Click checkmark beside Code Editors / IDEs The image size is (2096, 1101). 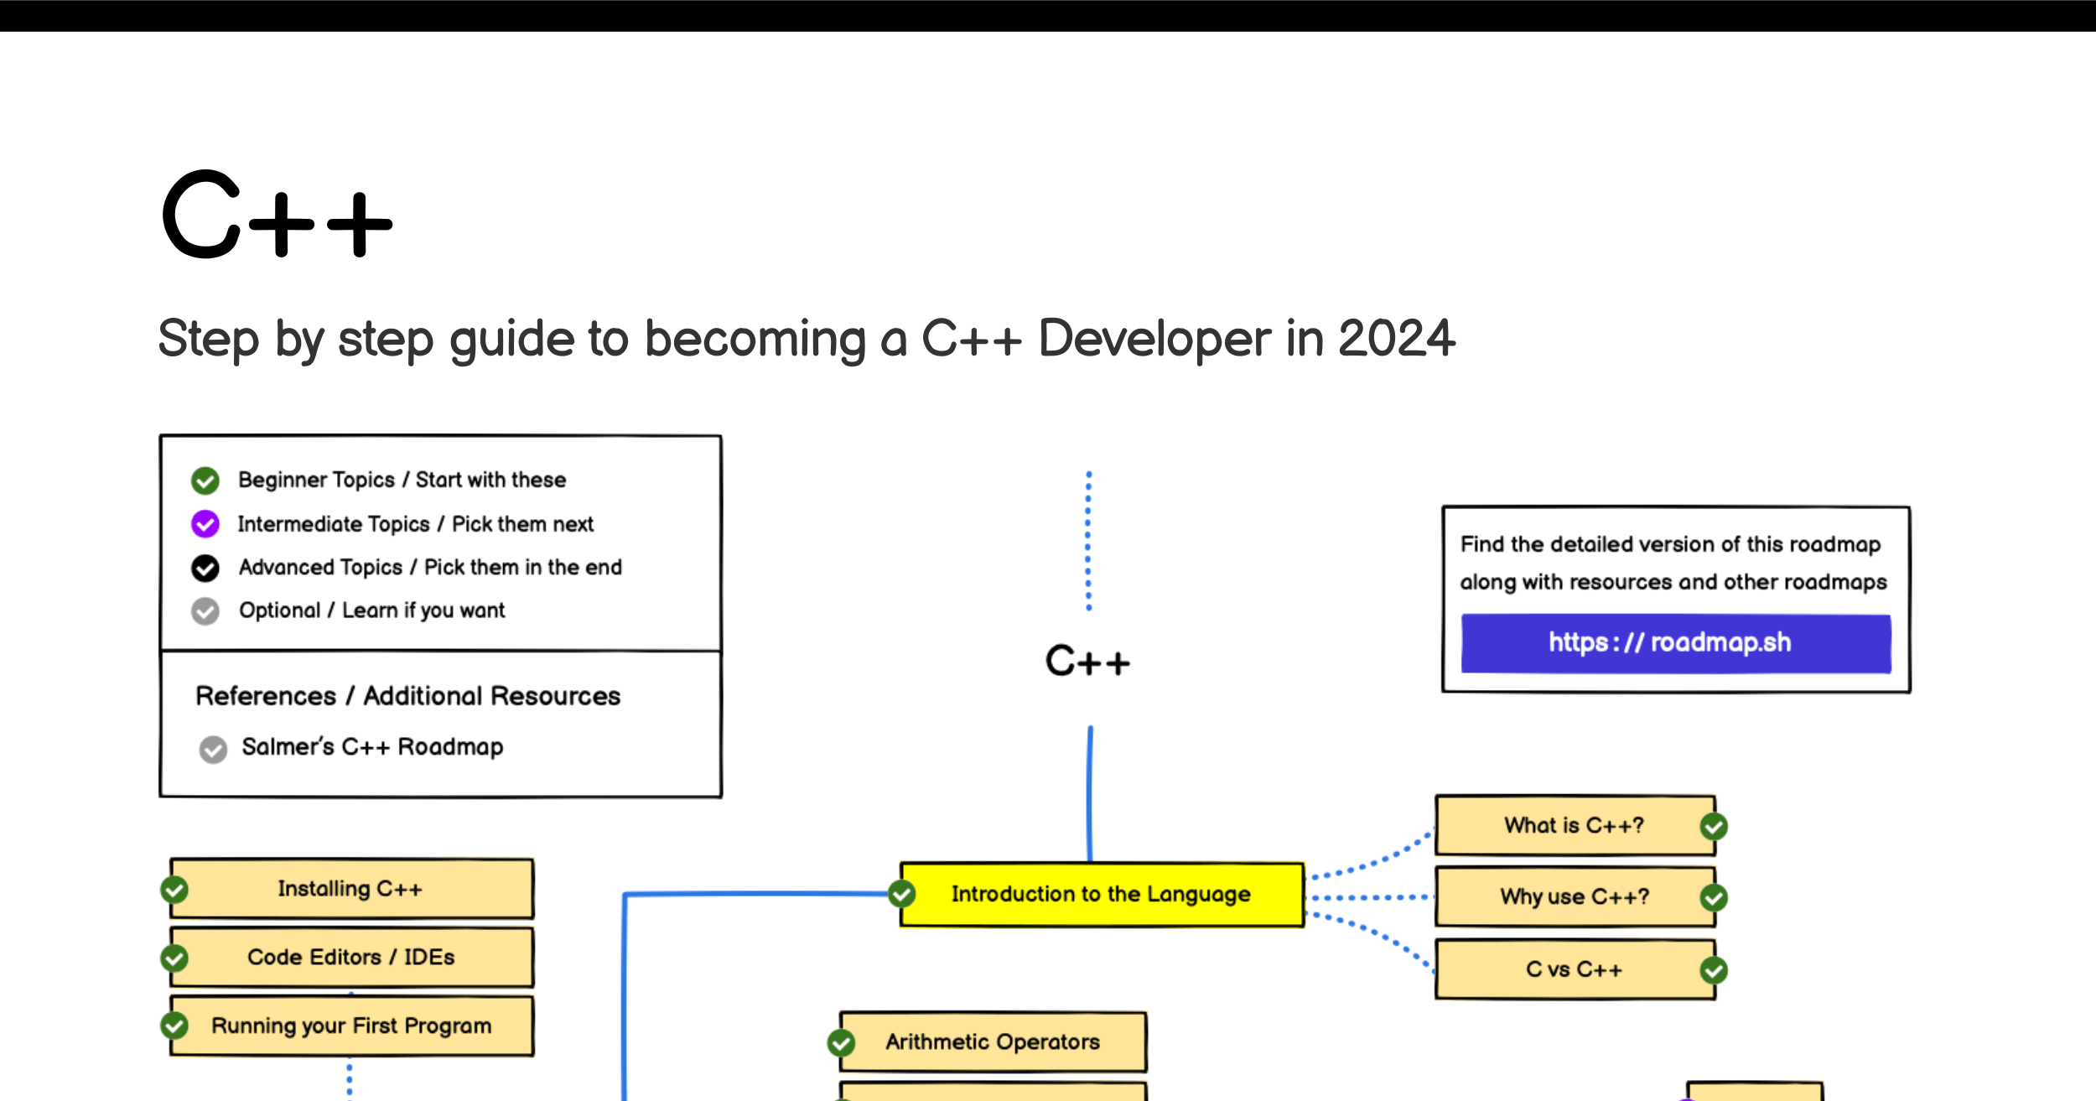[x=174, y=958]
